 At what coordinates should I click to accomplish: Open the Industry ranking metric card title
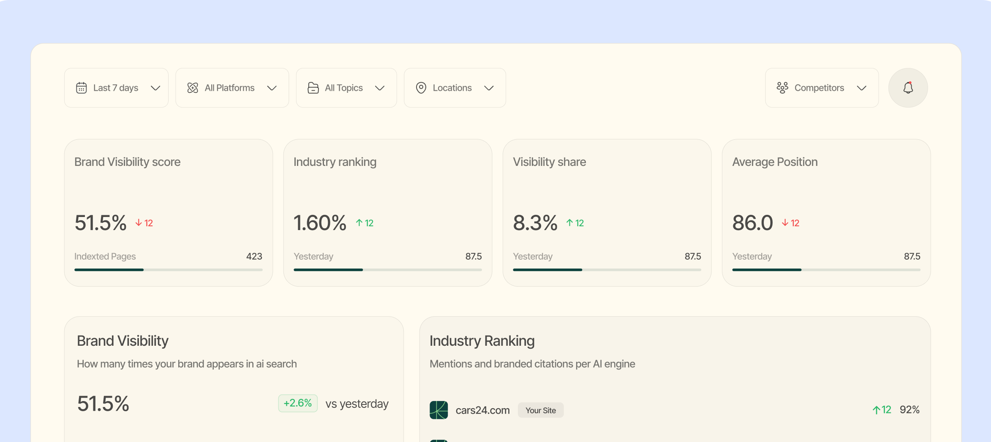[335, 162]
